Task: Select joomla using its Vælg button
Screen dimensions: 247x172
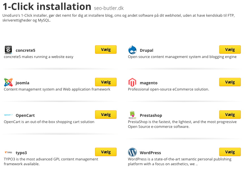Action: pyautogui.click(x=106, y=82)
